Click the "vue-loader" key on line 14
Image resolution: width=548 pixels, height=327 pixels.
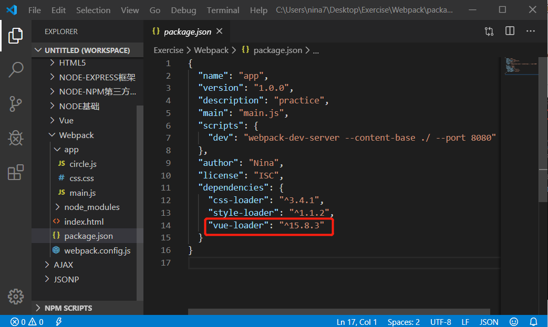239,225
